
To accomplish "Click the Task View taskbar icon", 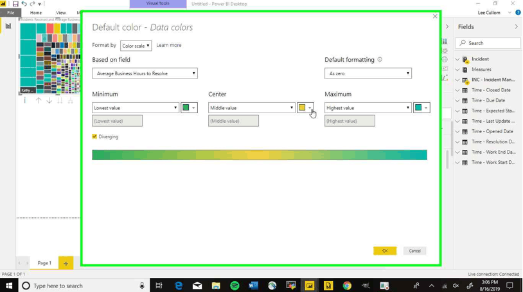I will click(159, 286).
